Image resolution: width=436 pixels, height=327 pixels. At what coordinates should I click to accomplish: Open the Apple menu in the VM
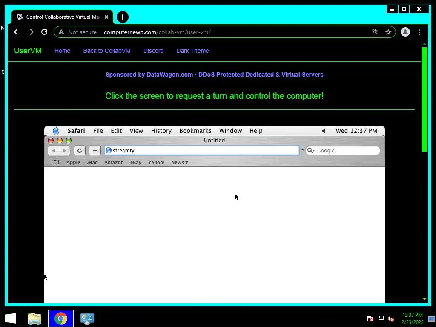coord(56,130)
